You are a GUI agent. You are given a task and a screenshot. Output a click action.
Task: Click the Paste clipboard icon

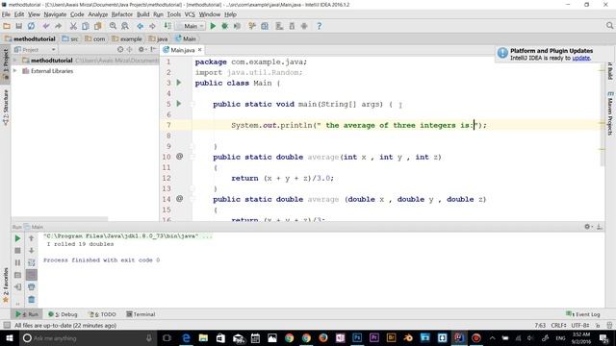(97, 26)
